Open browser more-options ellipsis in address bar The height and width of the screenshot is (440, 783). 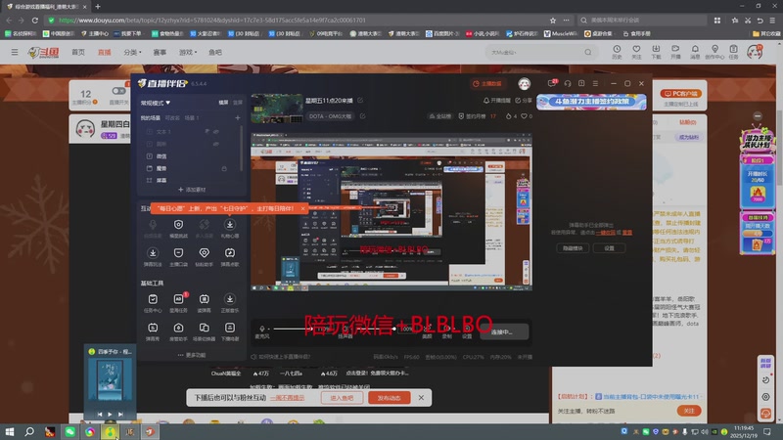[567, 20]
